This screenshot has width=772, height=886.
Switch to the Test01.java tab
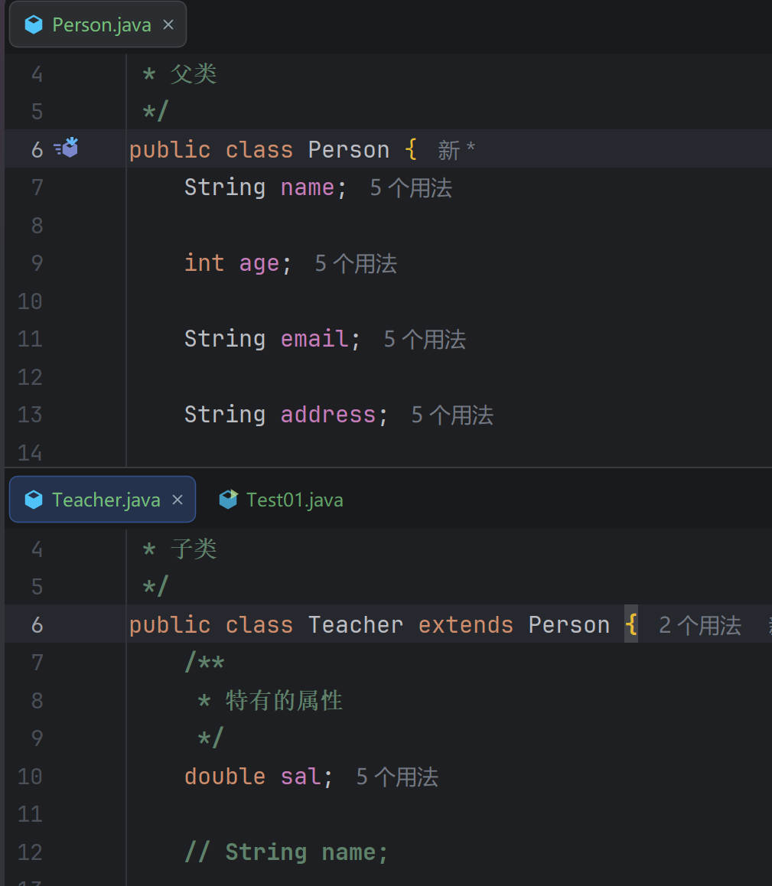click(x=294, y=500)
